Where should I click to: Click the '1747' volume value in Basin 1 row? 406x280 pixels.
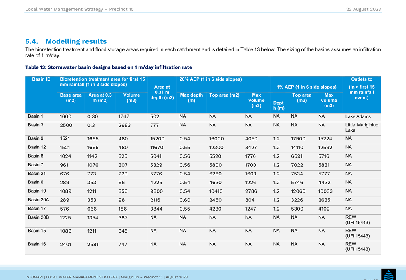[x=124, y=117]
